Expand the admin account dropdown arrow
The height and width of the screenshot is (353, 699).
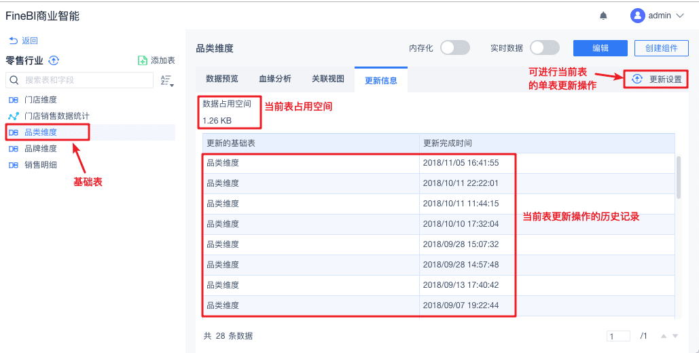(679, 16)
